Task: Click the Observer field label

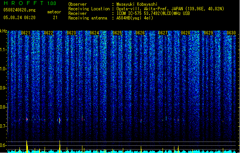Action: (x=77, y=4)
